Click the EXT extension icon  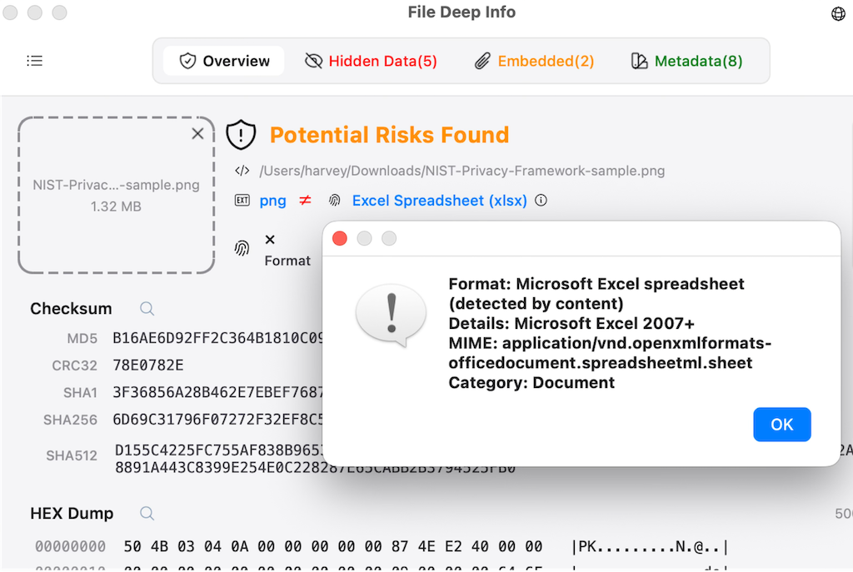coord(242,201)
